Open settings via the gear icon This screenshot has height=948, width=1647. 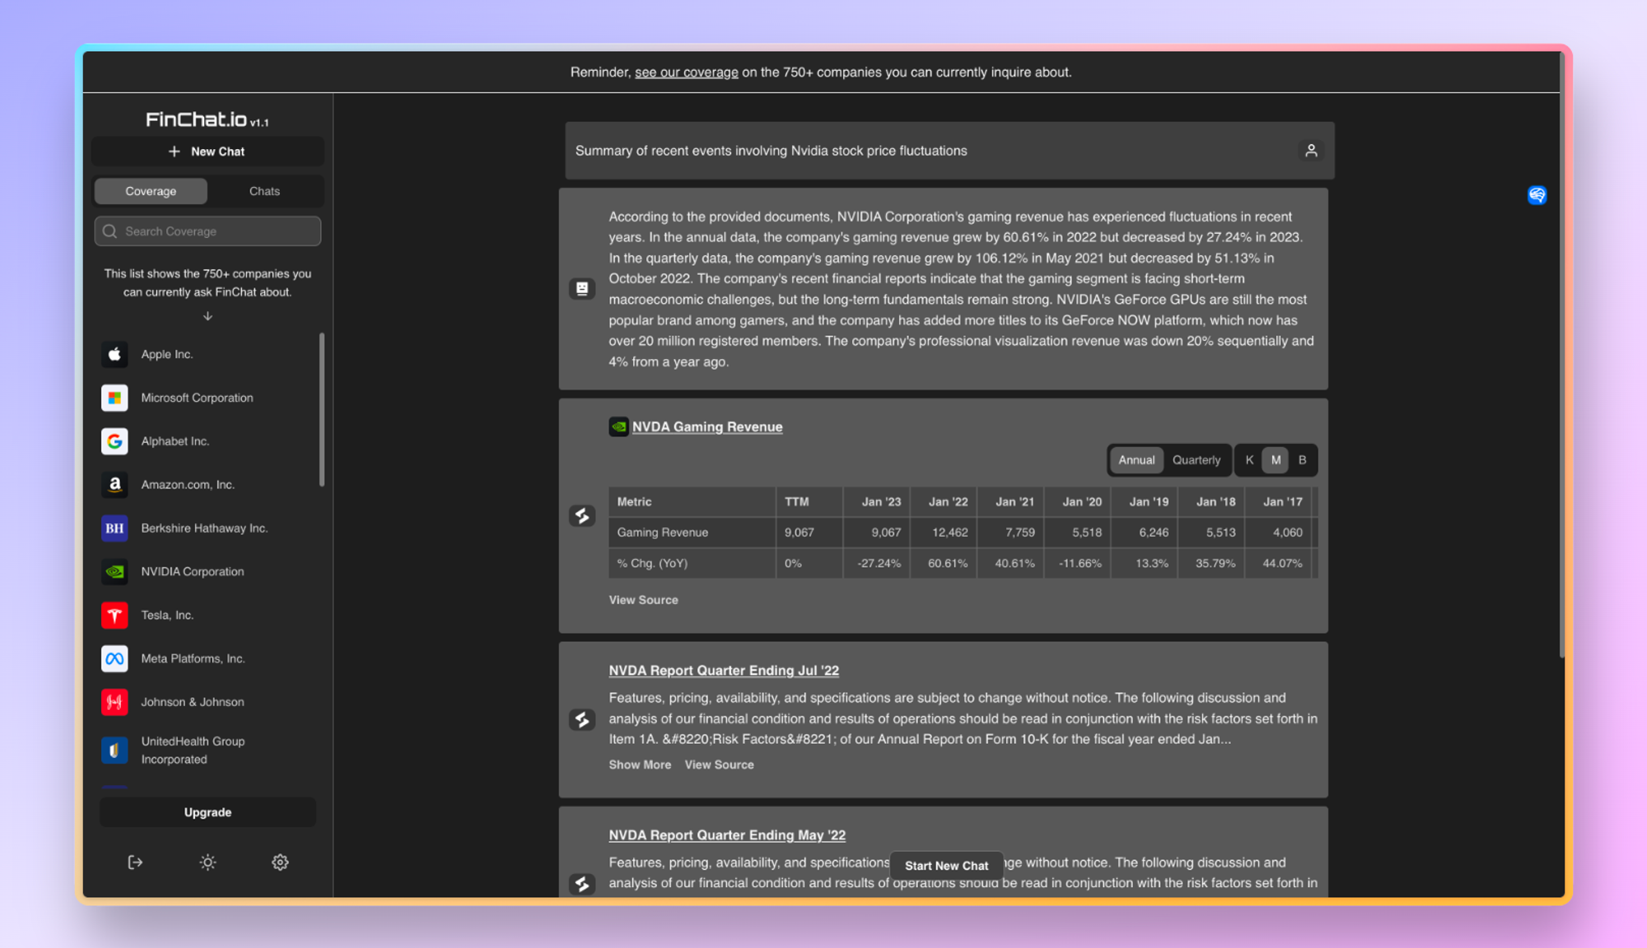(280, 862)
